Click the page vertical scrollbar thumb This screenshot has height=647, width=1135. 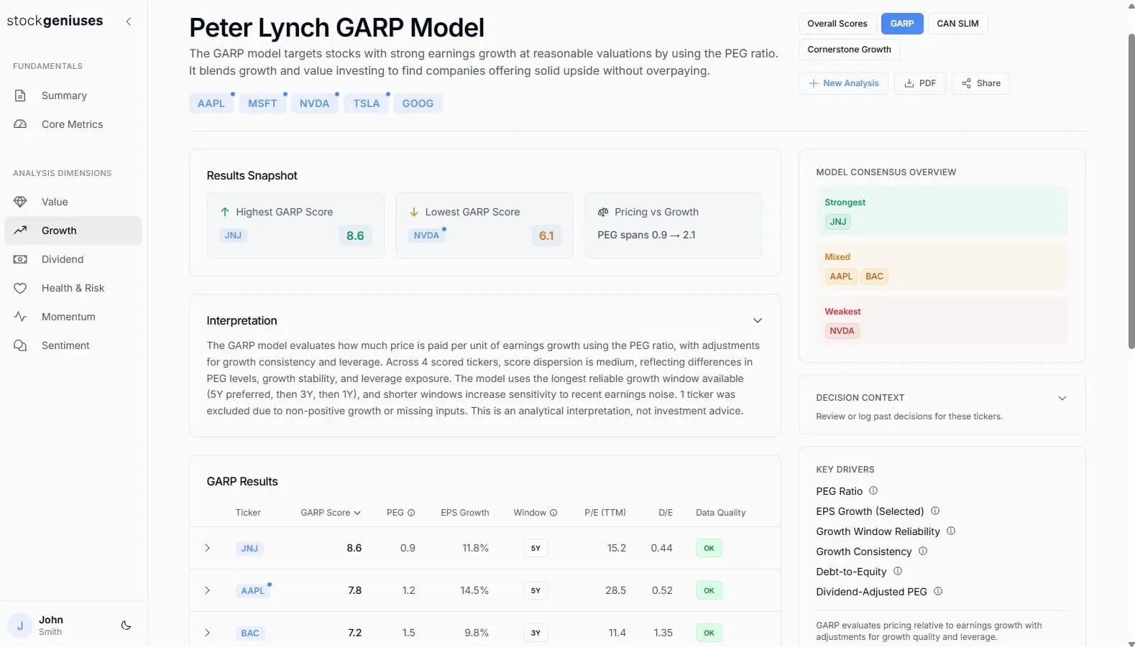1131,190
